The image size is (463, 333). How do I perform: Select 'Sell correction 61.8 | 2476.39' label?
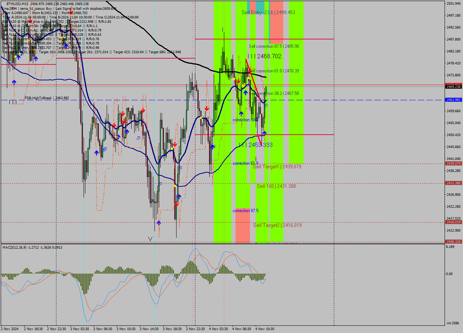click(x=274, y=71)
